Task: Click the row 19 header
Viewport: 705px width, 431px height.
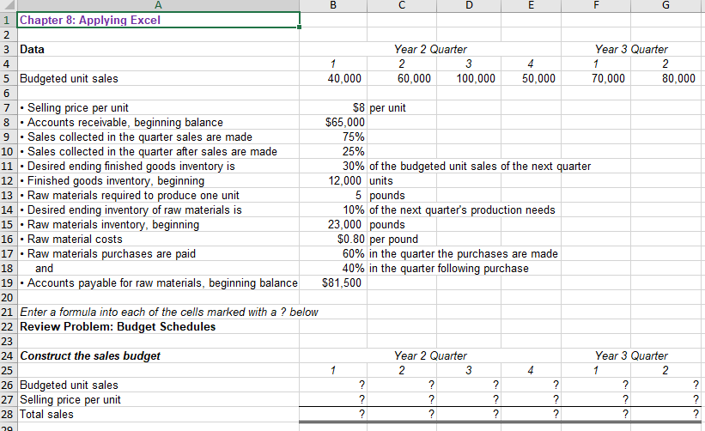Action: coord(8,283)
